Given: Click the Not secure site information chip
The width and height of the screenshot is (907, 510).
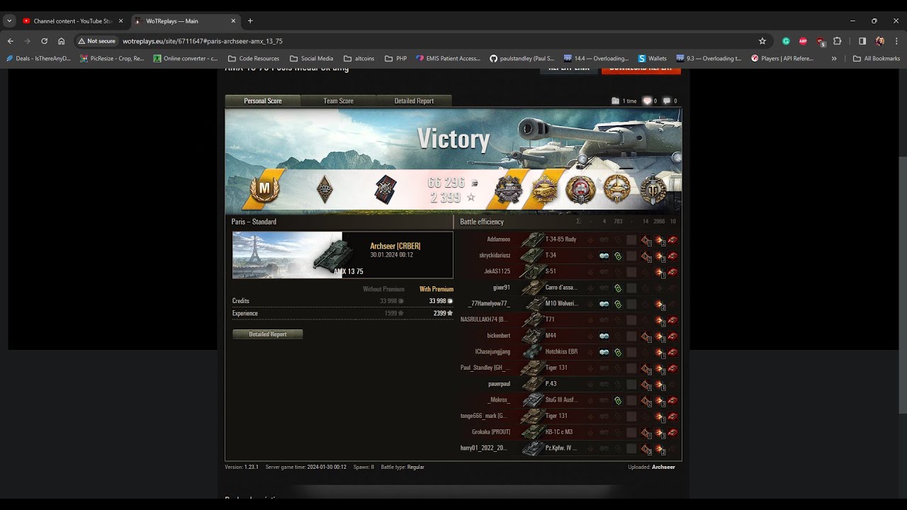Looking at the screenshot, I should (x=97, y=41).
